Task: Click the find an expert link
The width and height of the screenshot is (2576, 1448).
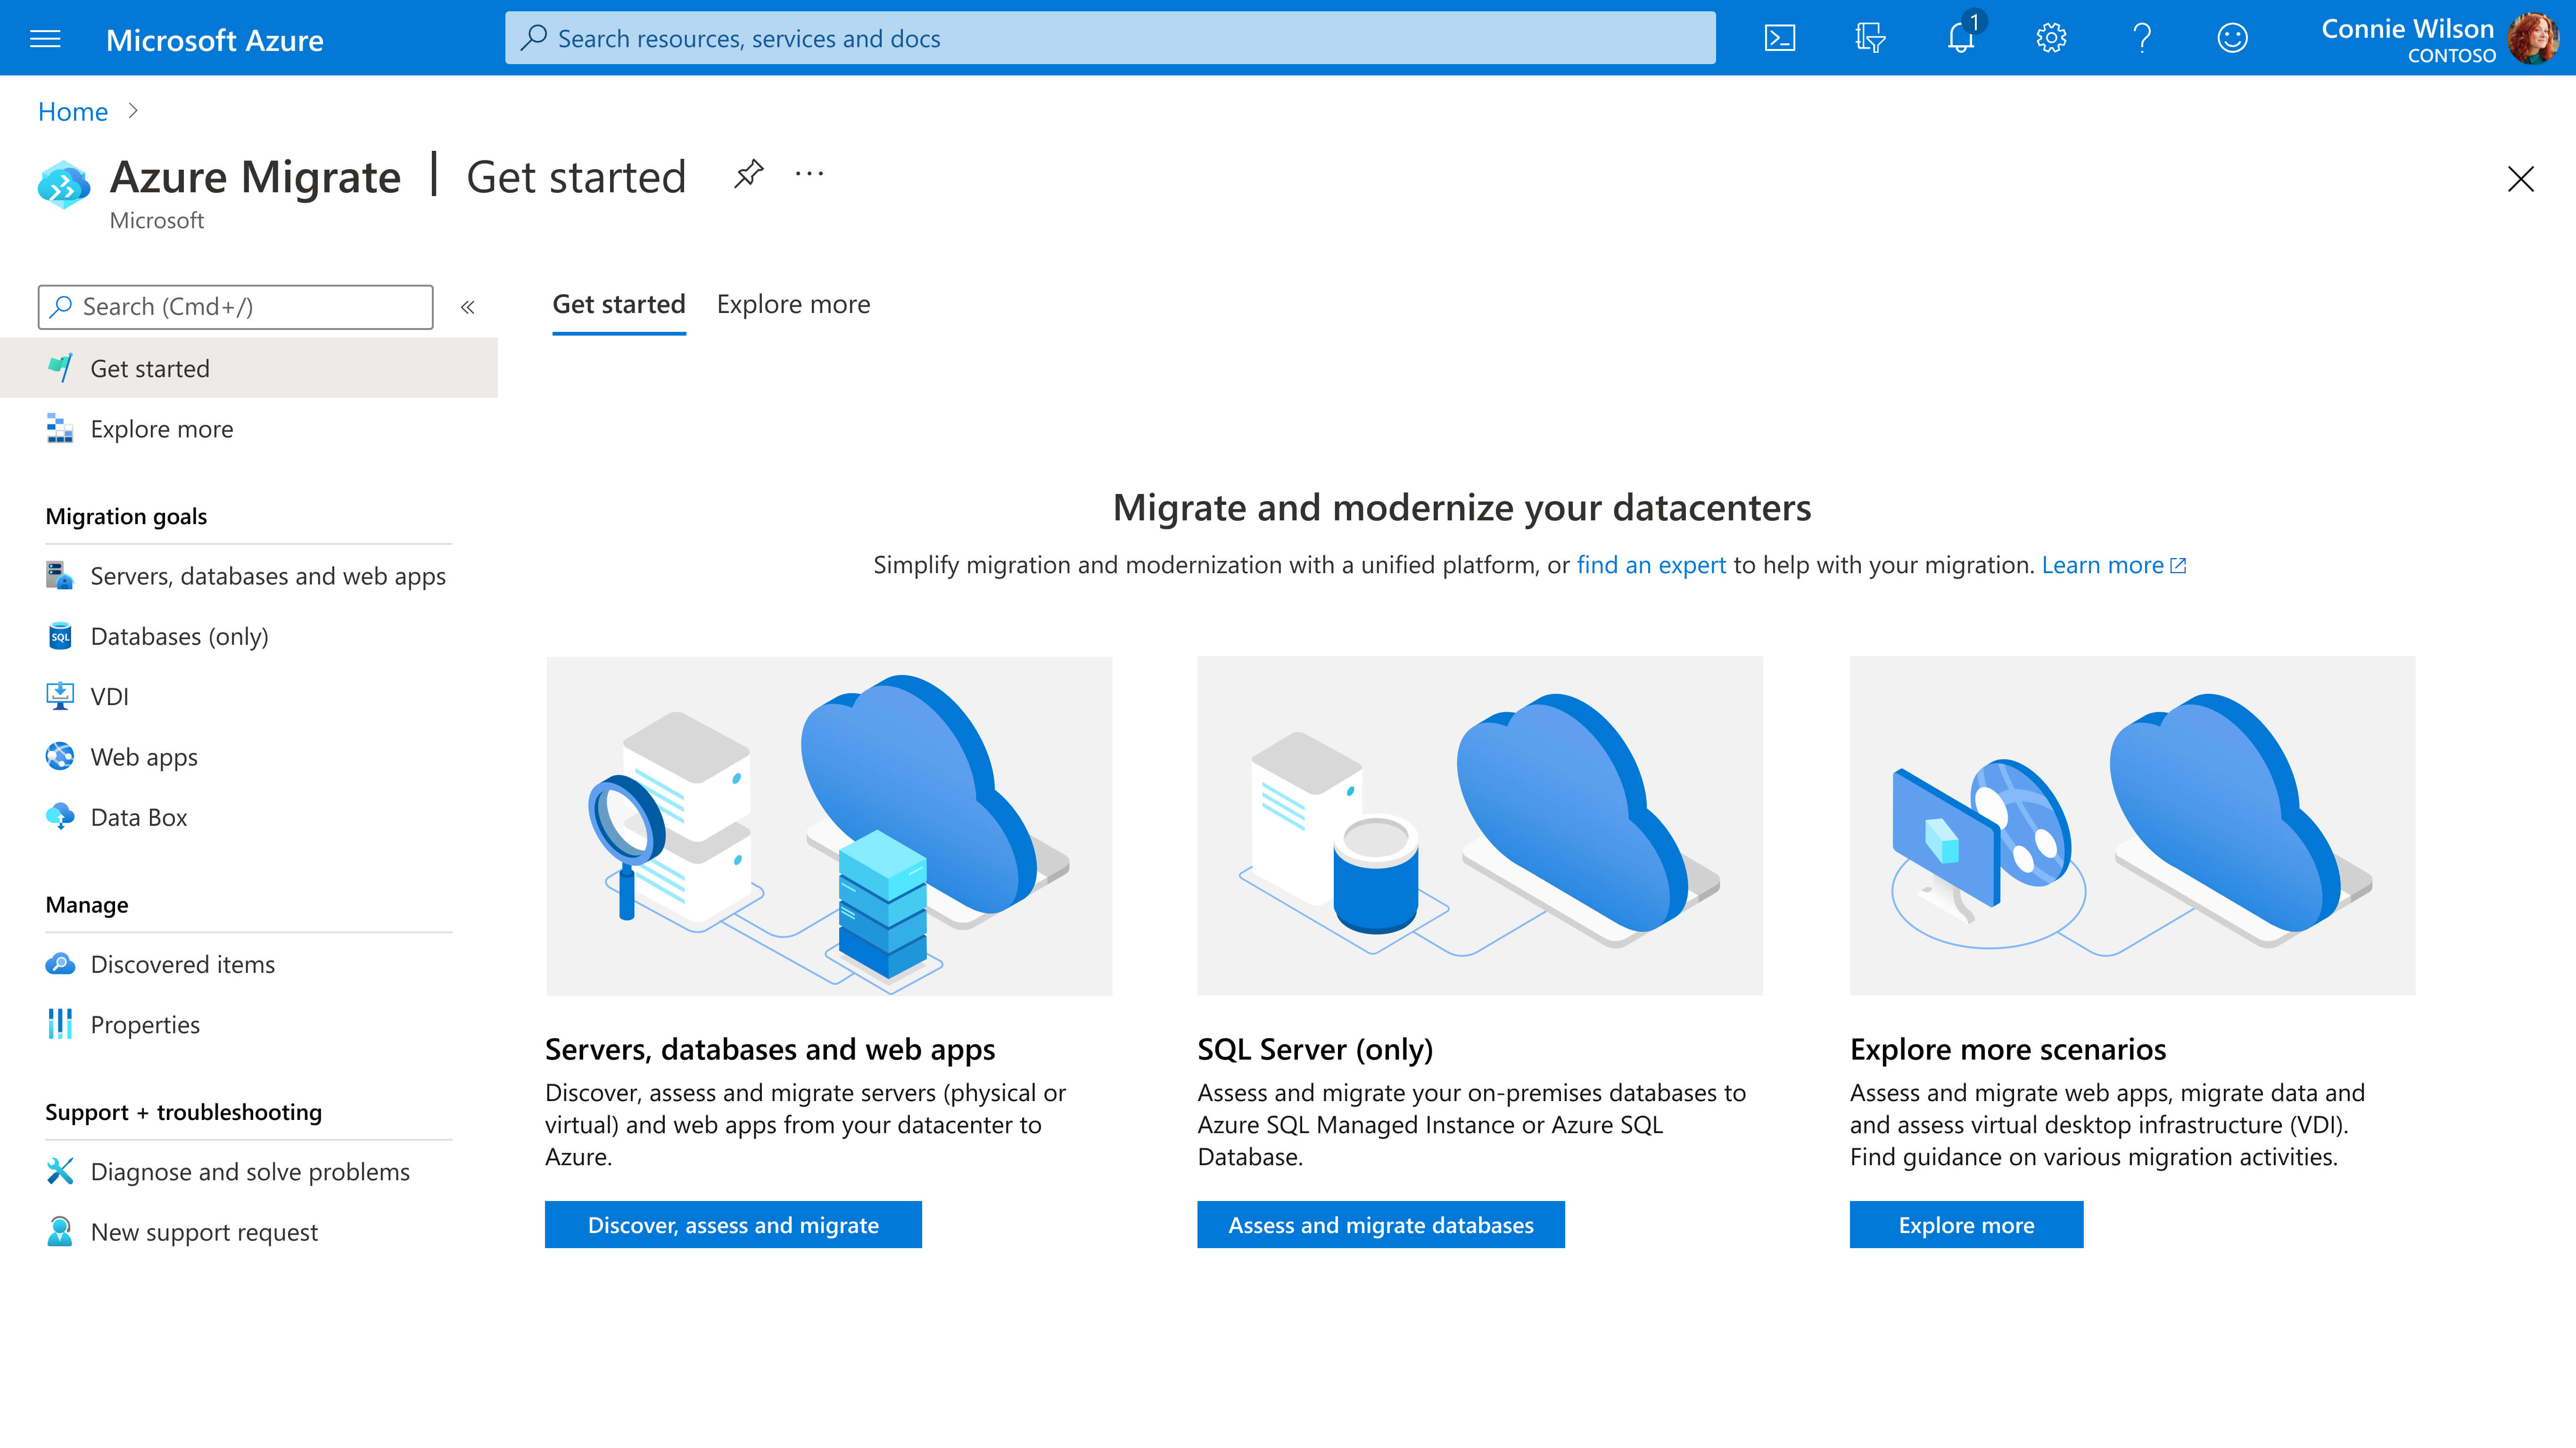Action: click(1651, 565)
